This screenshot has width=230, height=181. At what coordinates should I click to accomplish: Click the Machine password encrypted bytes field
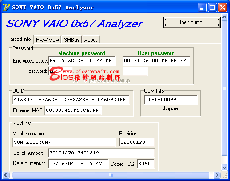[x=82, y=61]
